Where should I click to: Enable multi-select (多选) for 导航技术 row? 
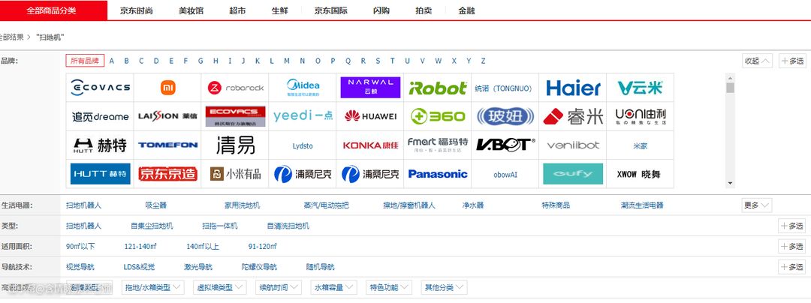(x=793, y=267)
